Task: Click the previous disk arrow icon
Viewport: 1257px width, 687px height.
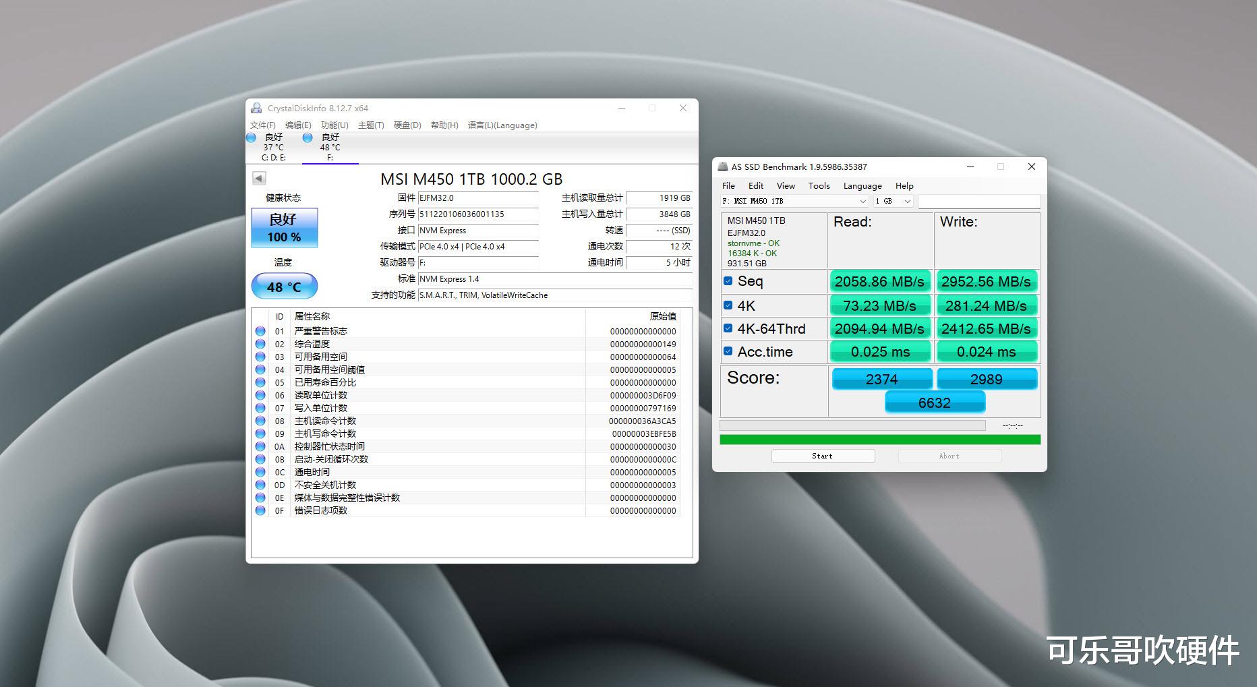Action: [x=259, y=178]
